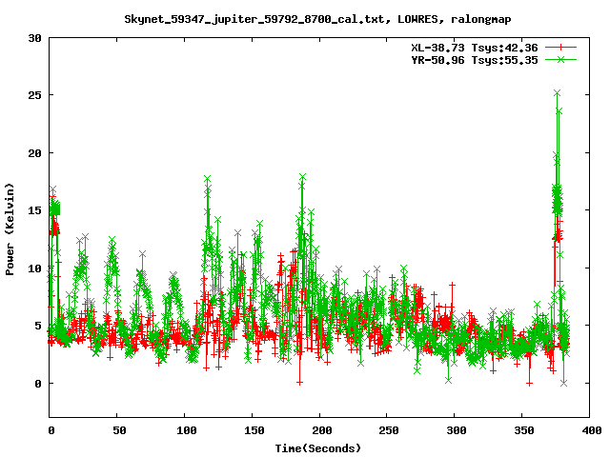Click the x-axis tick label 350
610x457 pixels.
524,430
